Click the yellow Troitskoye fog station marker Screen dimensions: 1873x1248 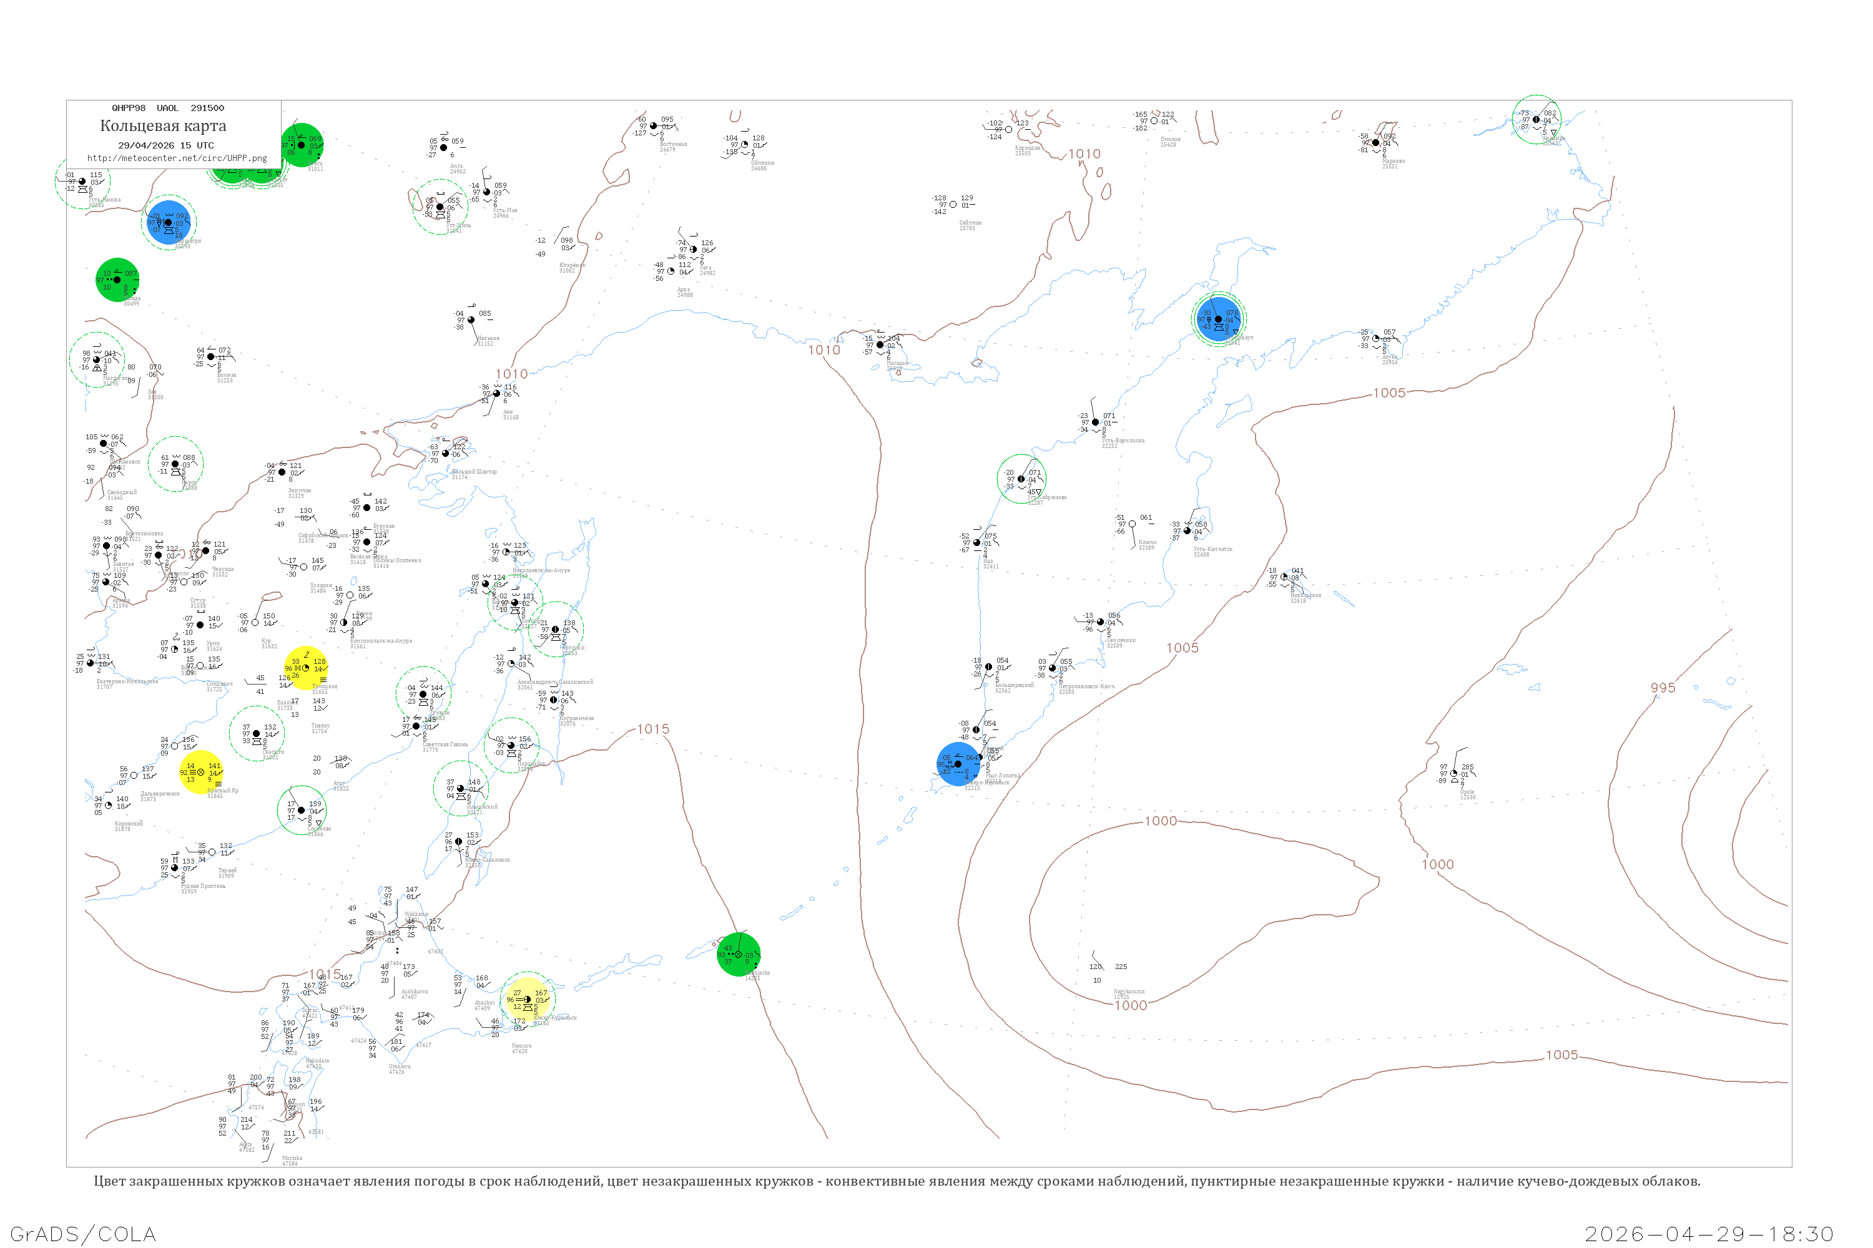306,668
